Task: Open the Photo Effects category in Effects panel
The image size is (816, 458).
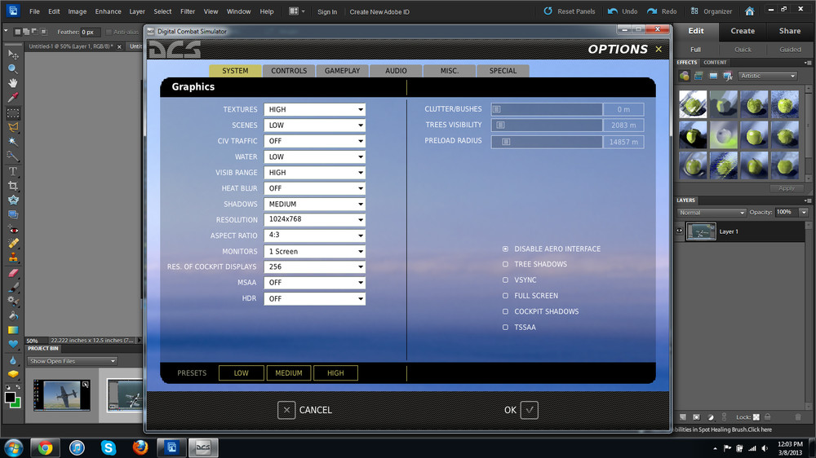Action: click(x=713, y=76)
